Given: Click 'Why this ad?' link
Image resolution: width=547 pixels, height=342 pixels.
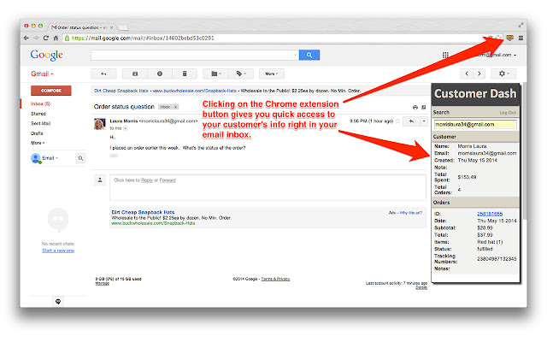Looking at the screenshot, I should (x=410, y=213).
